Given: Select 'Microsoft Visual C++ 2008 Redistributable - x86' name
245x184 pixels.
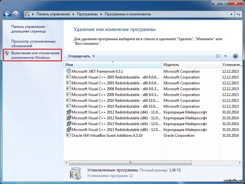Looking at the screenshot, I should coord(115,95).
